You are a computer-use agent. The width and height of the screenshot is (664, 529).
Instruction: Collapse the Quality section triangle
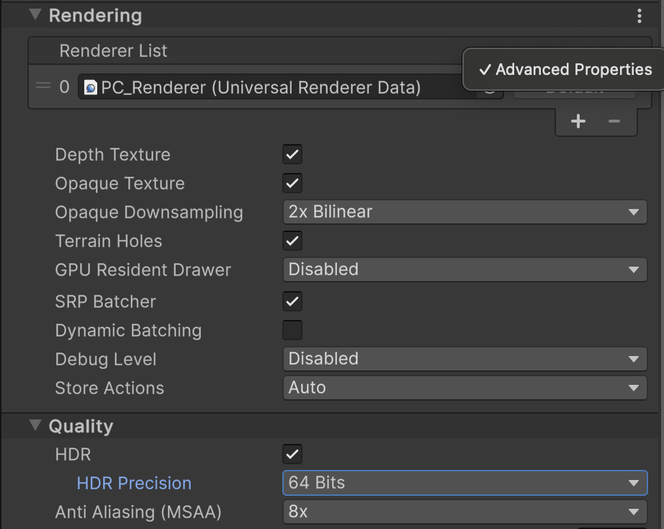[x=35, y=426]
